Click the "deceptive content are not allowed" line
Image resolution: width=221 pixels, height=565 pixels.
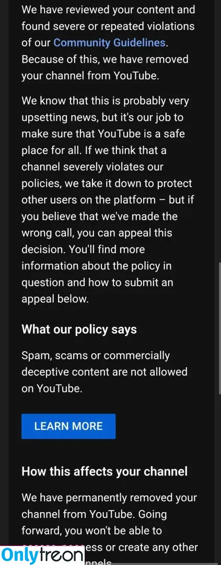tap(104, 372)
